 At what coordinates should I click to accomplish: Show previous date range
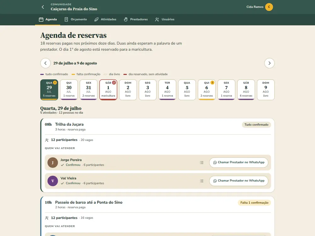(x=45, y=63)
